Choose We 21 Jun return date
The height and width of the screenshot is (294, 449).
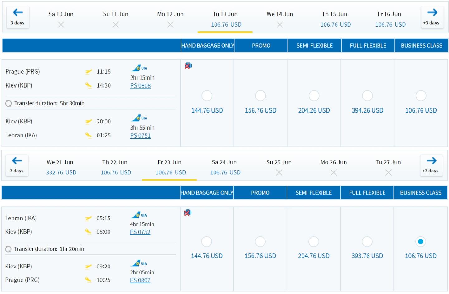[x=60, y=167]
